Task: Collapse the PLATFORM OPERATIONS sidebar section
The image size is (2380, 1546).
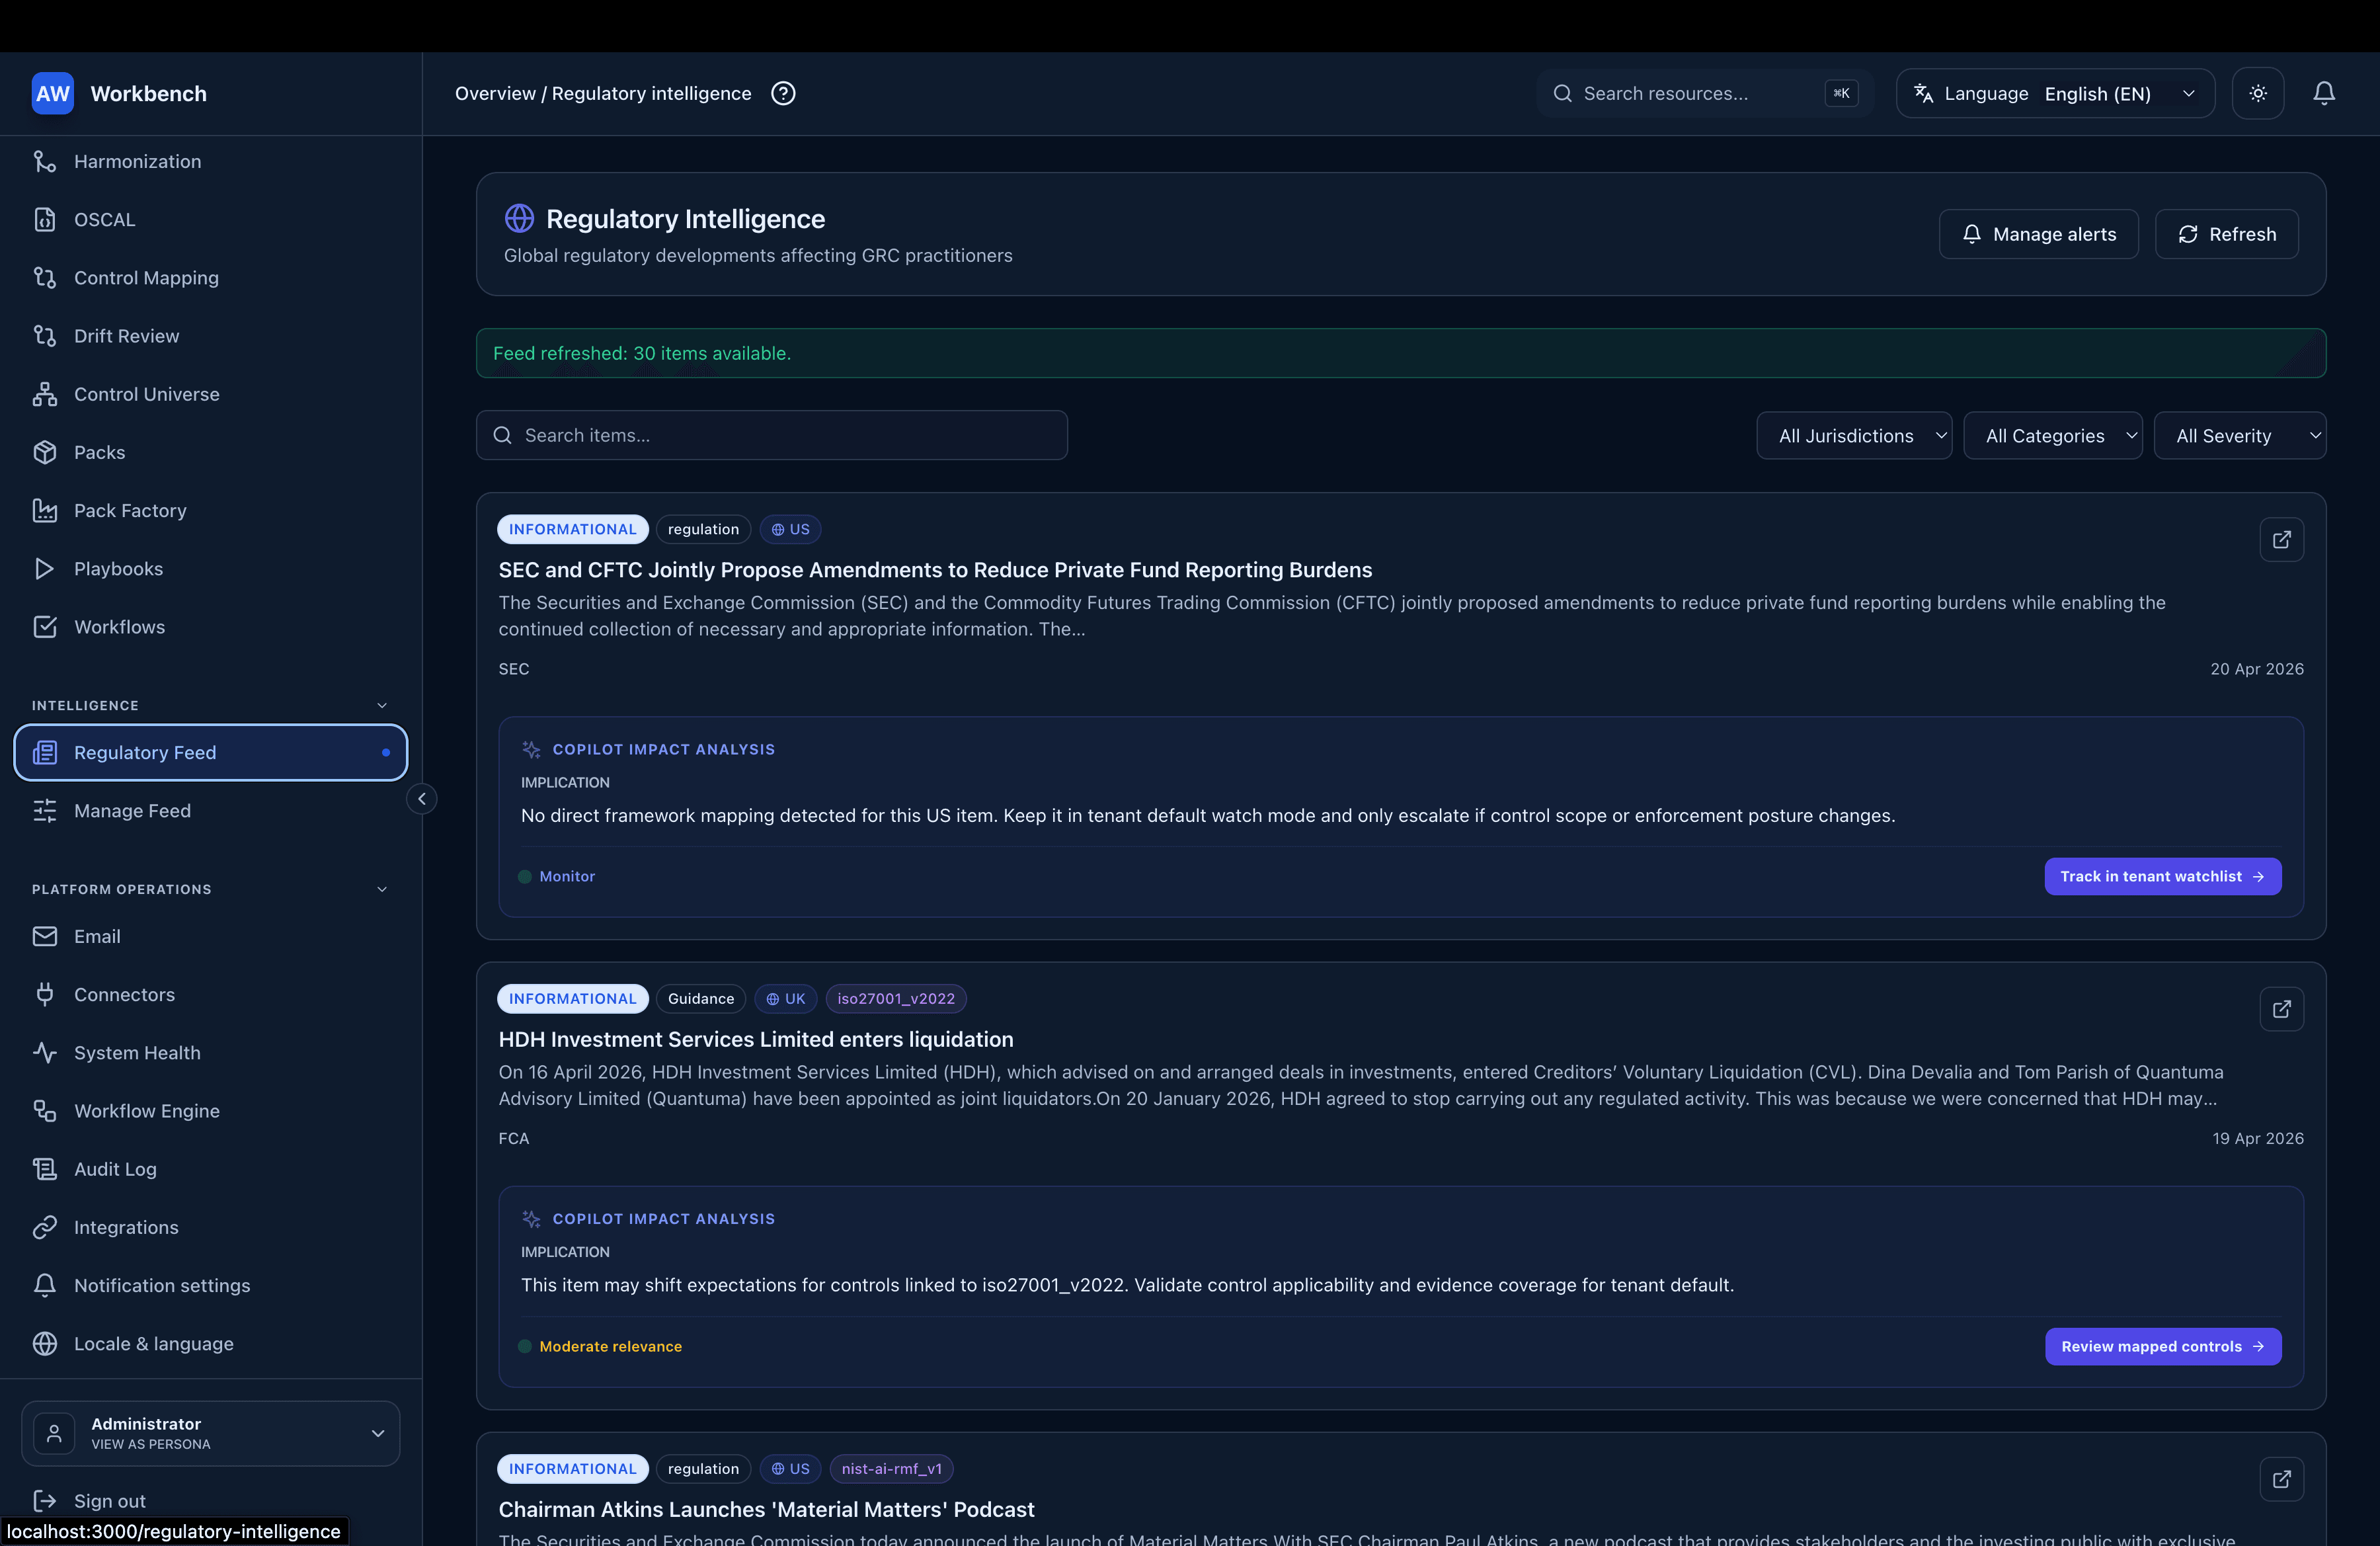Action: pyautogui.click(x=381, y=889)
